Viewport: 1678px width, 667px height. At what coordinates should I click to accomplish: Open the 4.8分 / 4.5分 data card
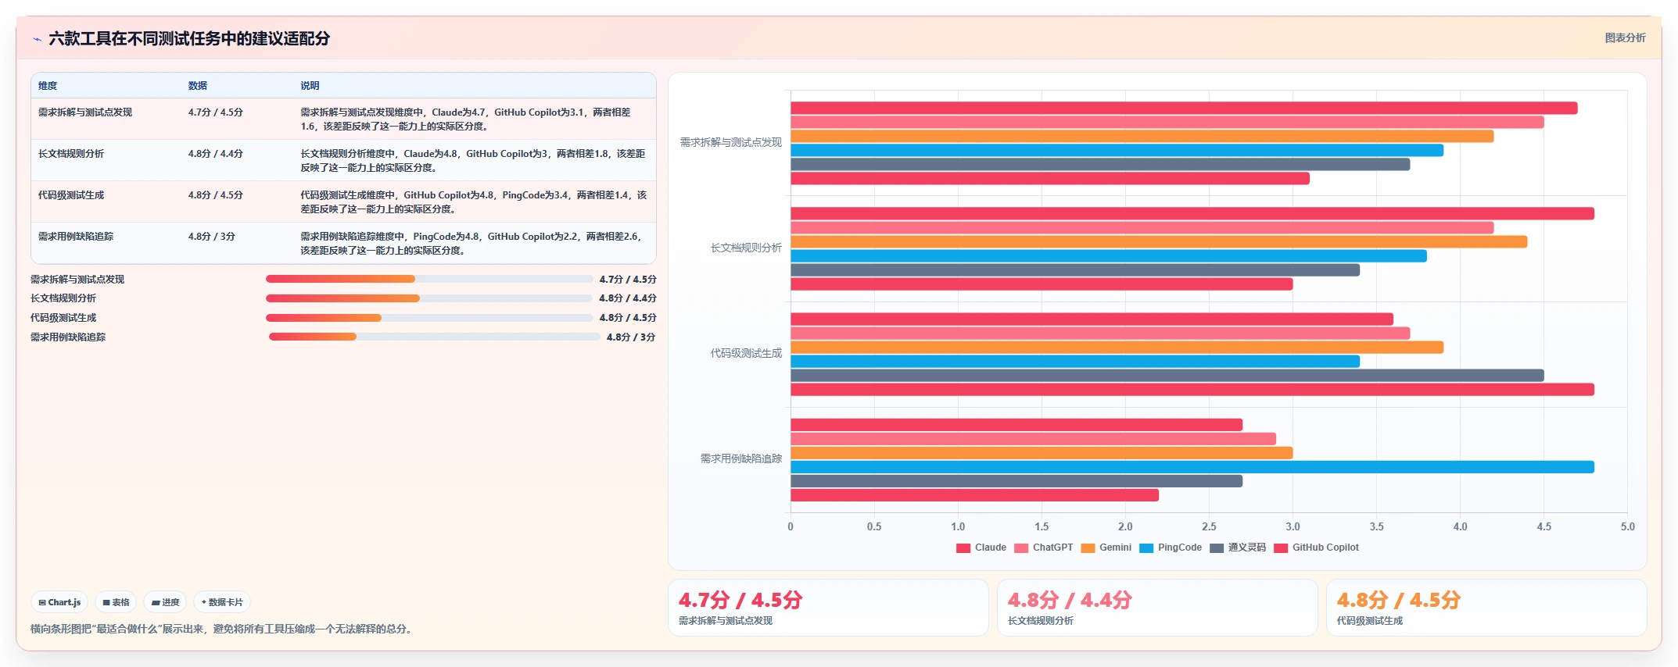(x=1486, y=608)
